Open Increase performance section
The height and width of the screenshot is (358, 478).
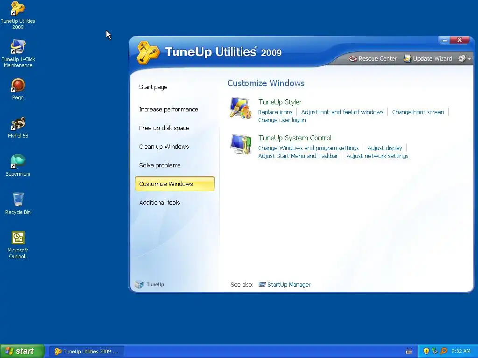[x=169, y=109]
